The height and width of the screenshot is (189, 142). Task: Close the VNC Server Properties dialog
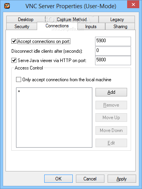133,5
